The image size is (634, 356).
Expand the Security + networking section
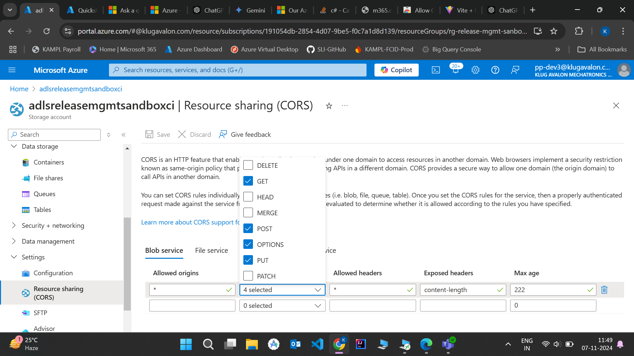[53, 225]
